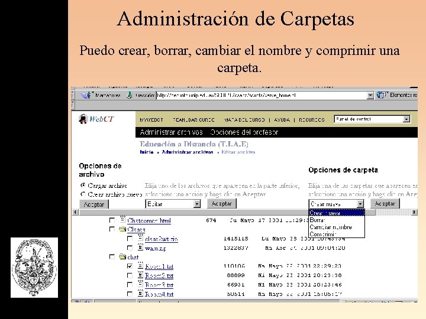The width and height of the screenshot is (426, 319).
Task: Click the Room4.txt file icon
Action: pos(140,293)
